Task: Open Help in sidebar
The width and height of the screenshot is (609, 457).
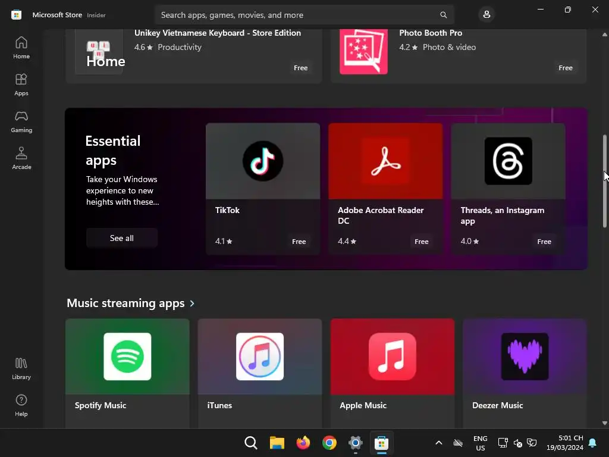Action: (x=21, y=405)
